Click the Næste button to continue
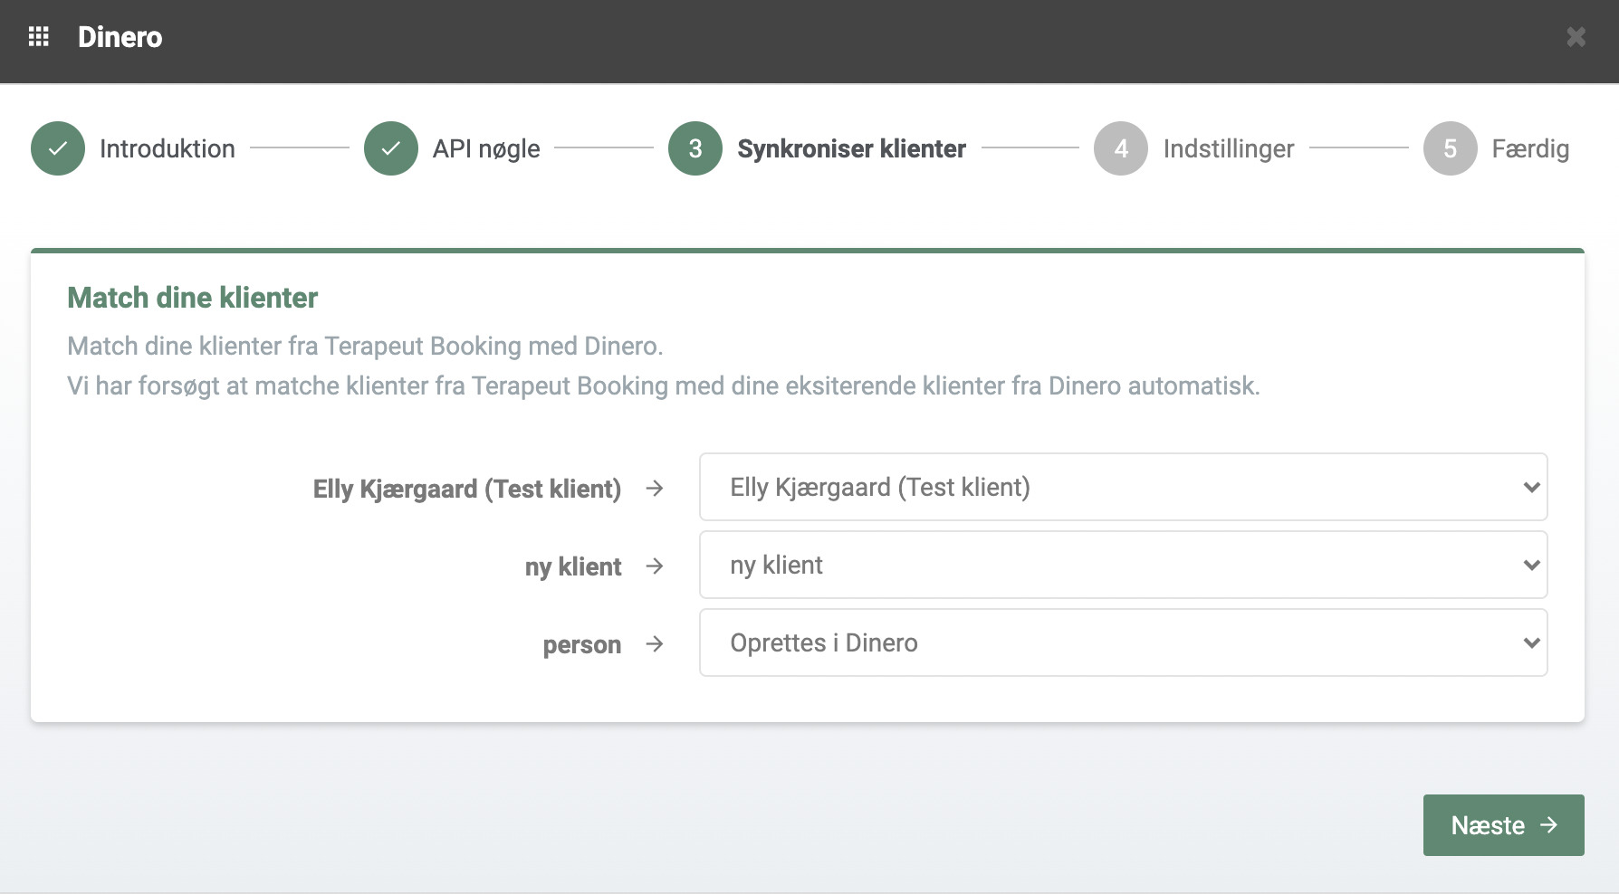This screenshot has width=1619, height=894. [x=1504, y=825]
